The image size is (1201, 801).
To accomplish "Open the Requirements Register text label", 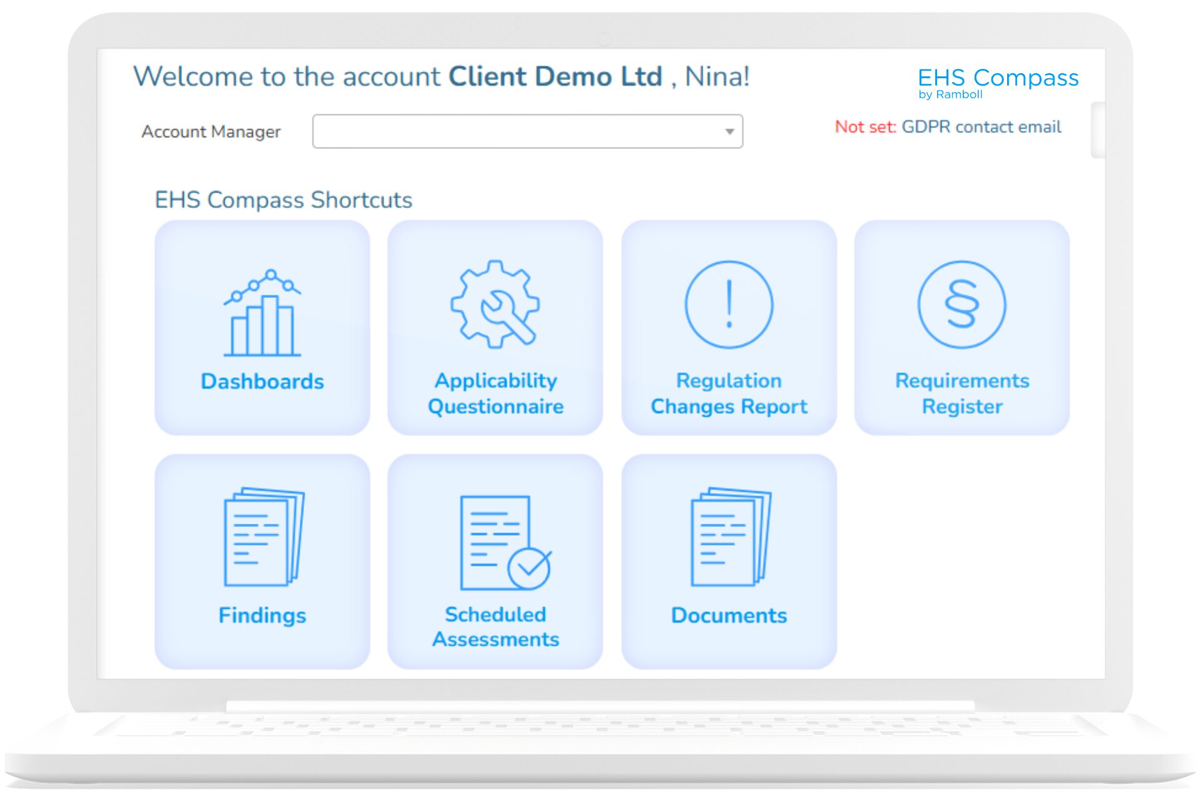I will click(962, 393).
